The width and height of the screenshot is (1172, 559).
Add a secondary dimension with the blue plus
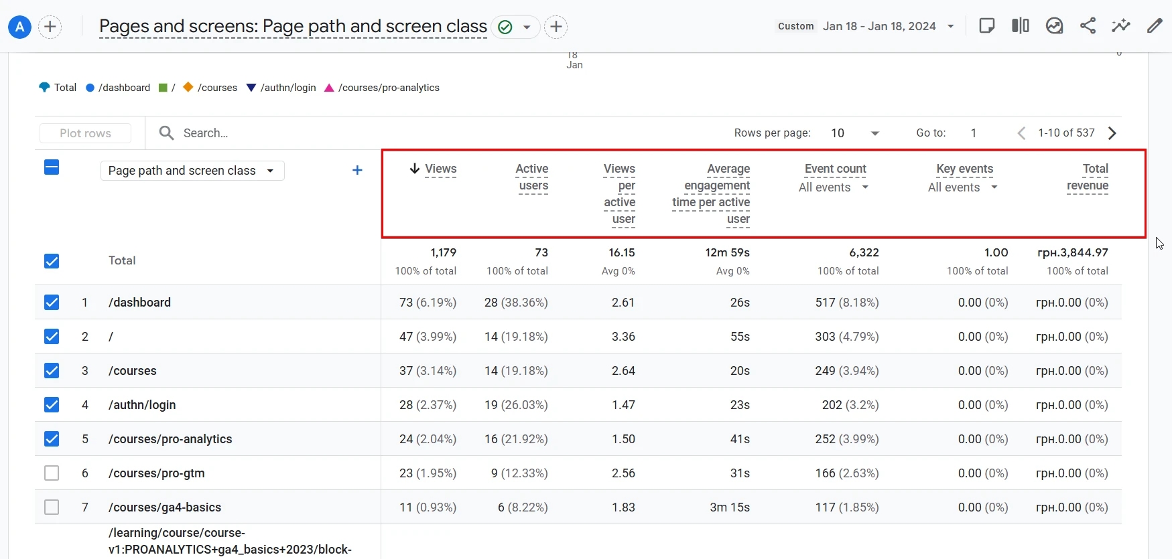tap(357, 170)
